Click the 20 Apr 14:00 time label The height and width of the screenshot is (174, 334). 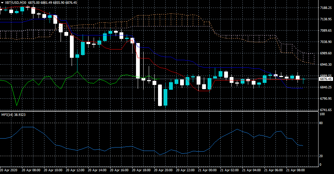pyautogui.click(x=97, y=170)
